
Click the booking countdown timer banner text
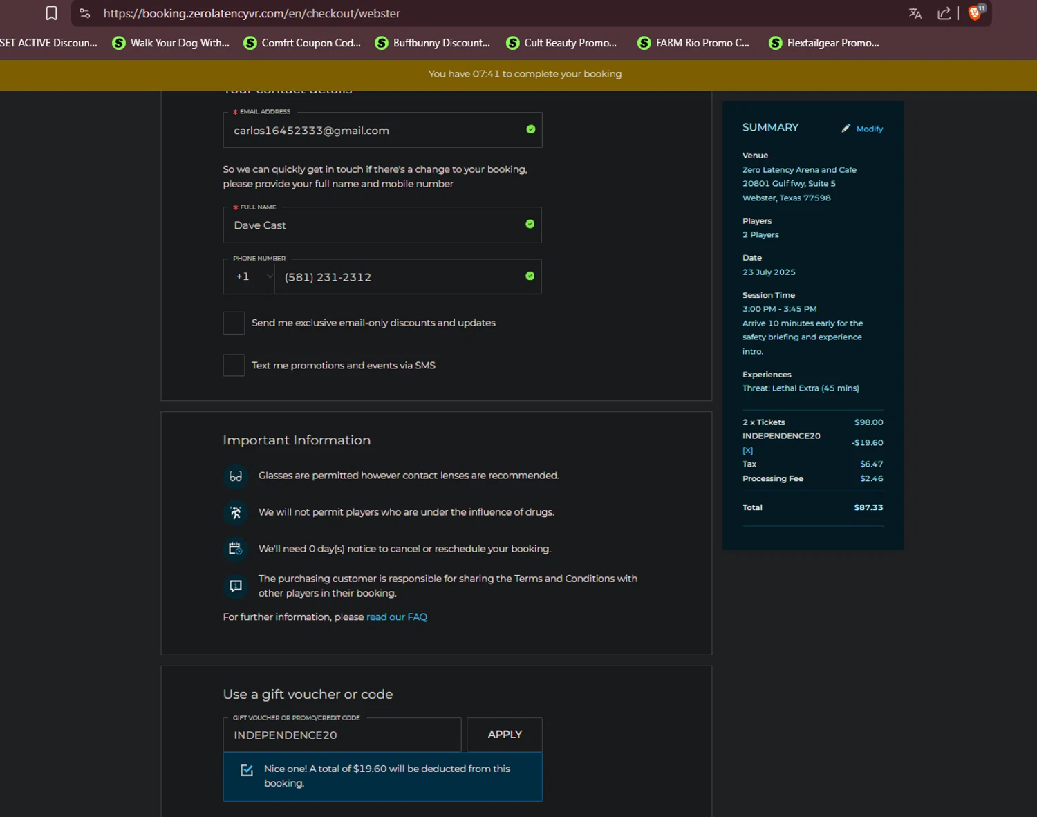tap(525, 74)
